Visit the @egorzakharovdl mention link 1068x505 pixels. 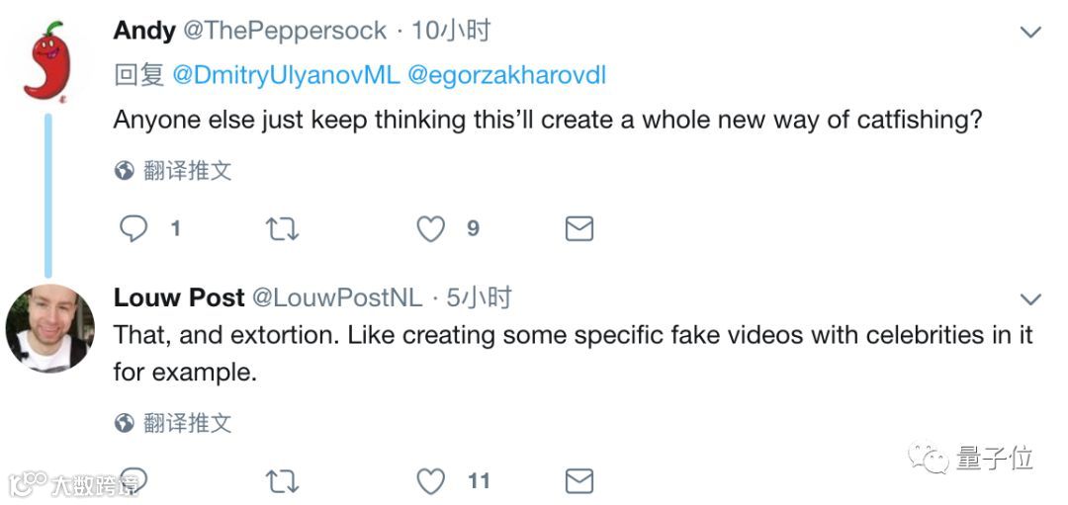(506, 75)
